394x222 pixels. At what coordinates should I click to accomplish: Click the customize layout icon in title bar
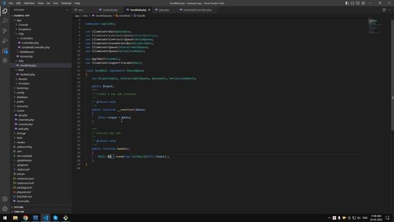[363, 3]
